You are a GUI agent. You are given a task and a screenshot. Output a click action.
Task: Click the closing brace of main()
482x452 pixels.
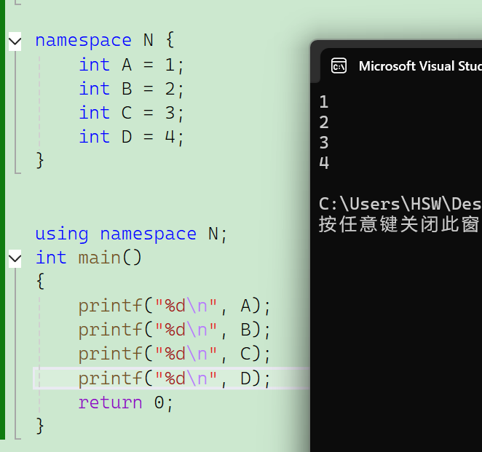point(40,427)
